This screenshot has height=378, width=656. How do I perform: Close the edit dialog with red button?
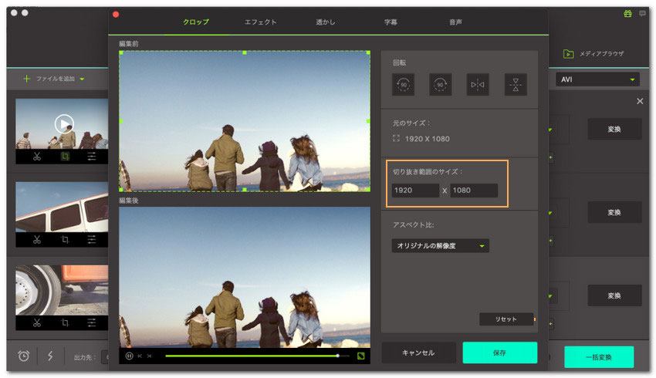pyautogui.click(x=116, y=15)
